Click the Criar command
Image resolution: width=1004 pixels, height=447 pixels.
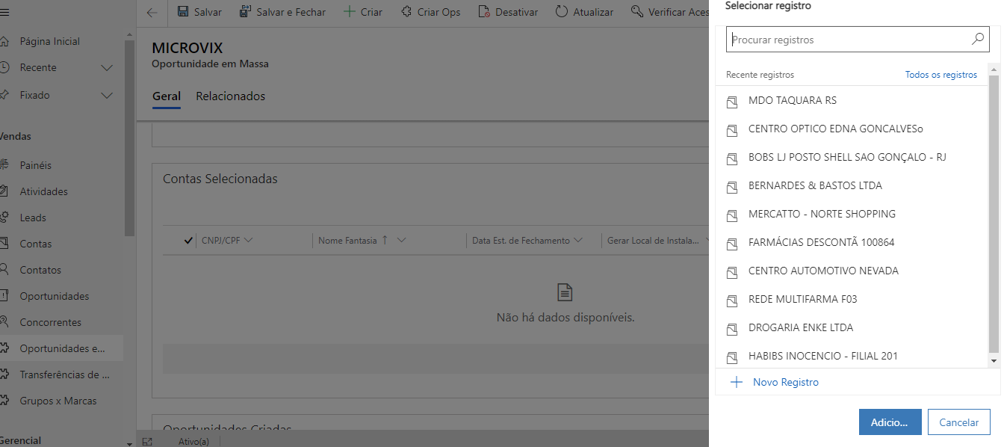[362, 12]
